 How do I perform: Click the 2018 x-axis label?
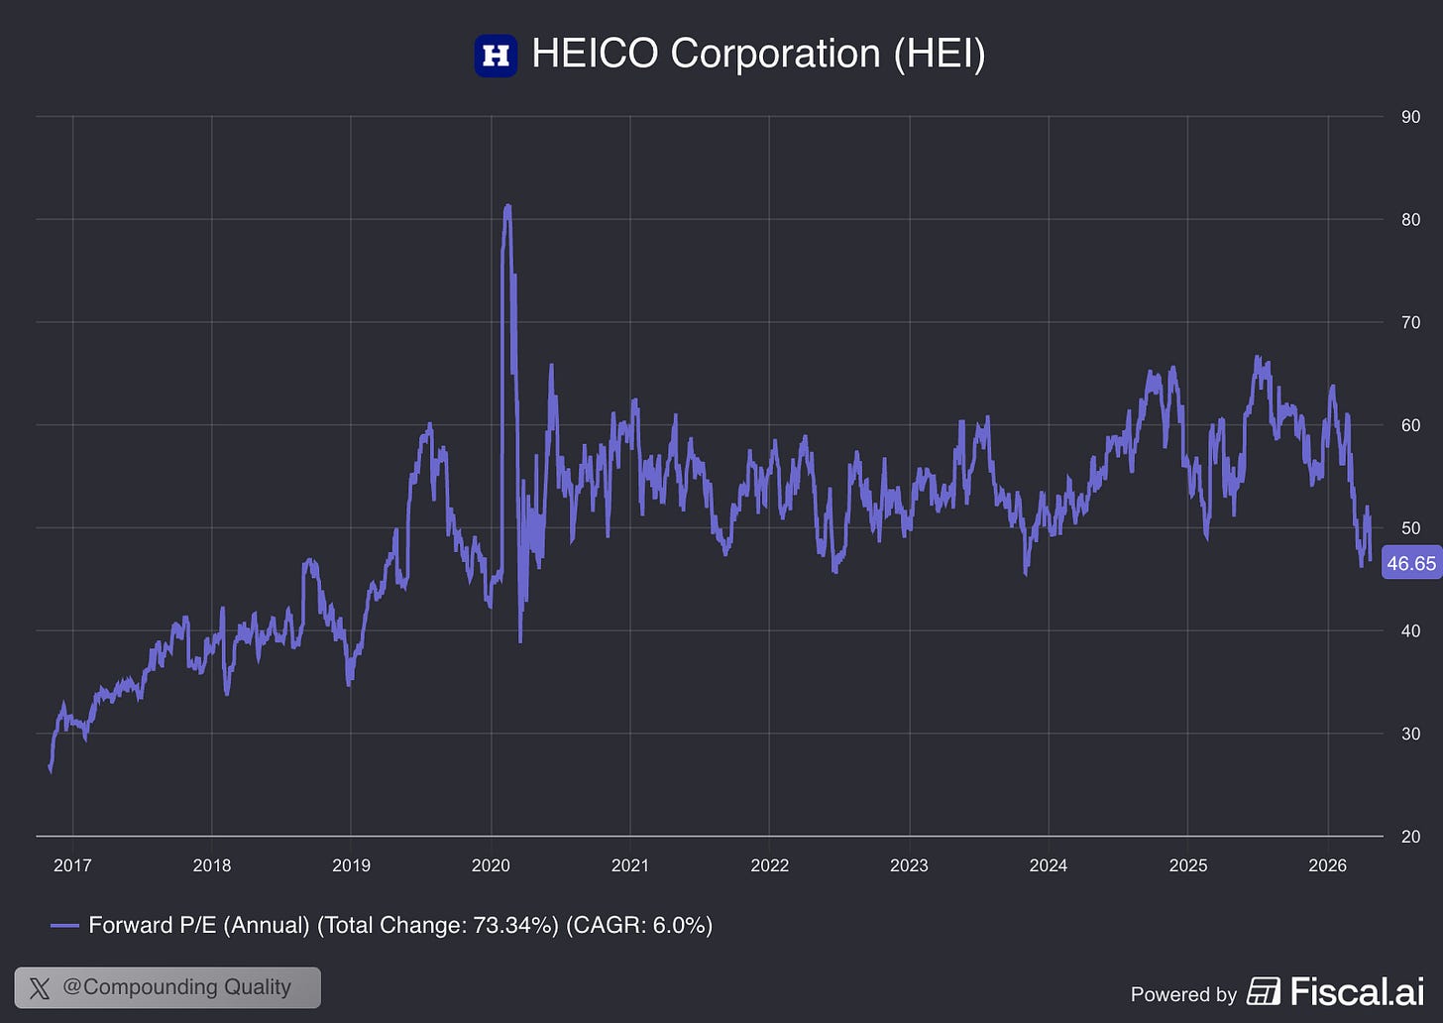[x=212, y=865]
